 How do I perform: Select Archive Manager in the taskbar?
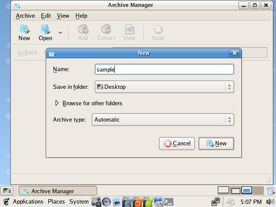click(x=57, y=191)
